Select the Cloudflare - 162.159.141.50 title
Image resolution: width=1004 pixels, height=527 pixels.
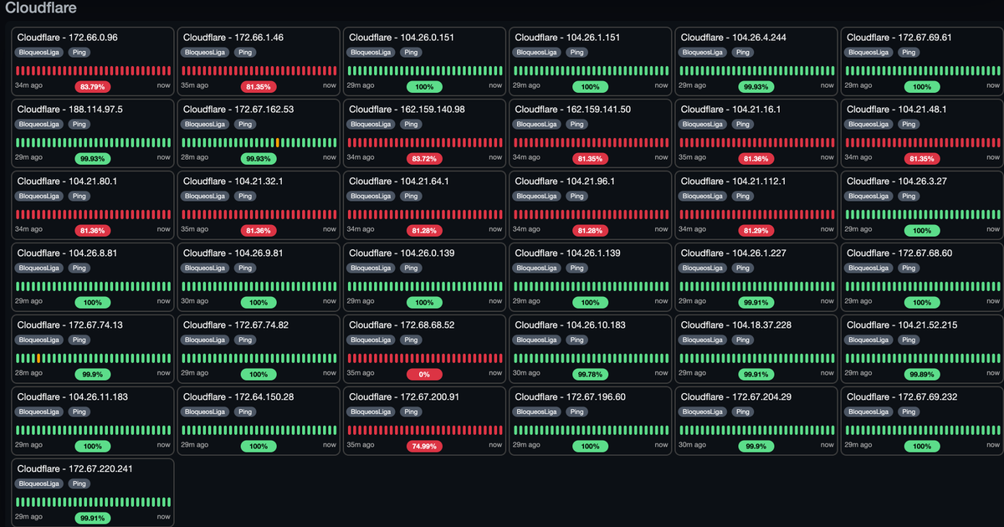(573, 110)
